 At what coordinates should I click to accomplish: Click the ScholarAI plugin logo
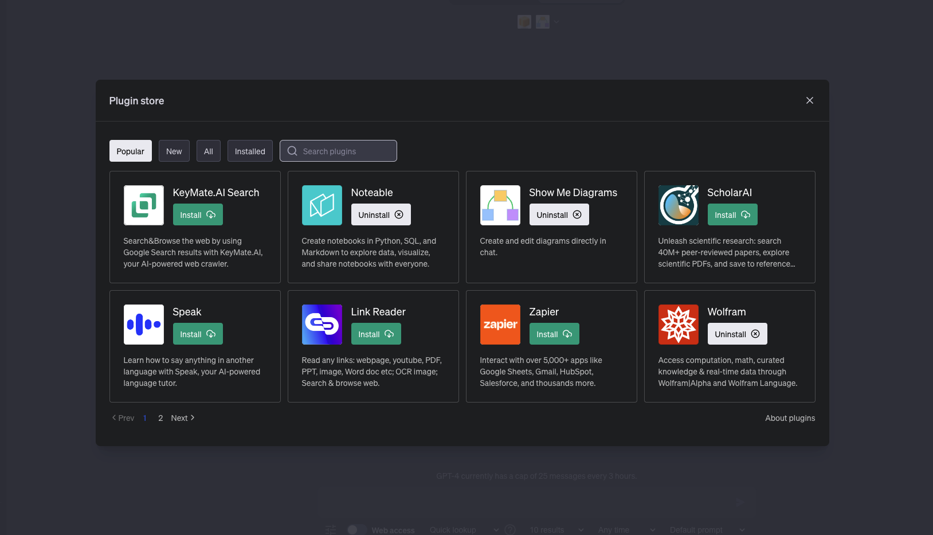point(678,205)
